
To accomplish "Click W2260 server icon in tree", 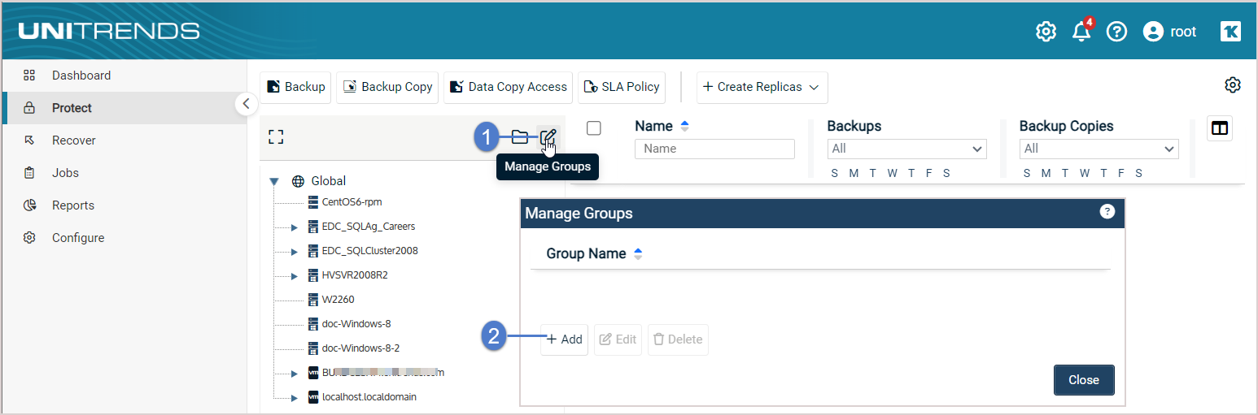I will (313, 300).
